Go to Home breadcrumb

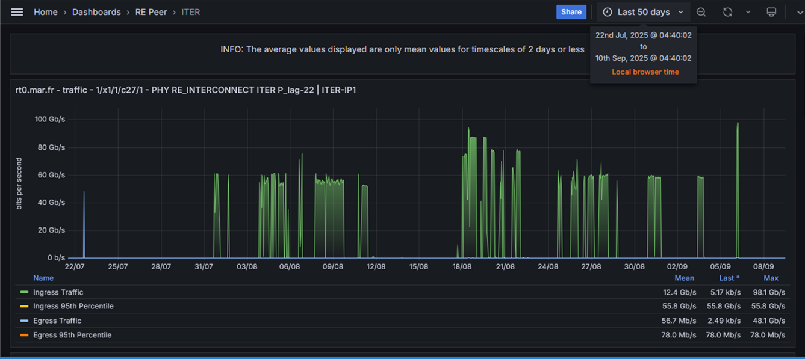click(x=46, y=12)
